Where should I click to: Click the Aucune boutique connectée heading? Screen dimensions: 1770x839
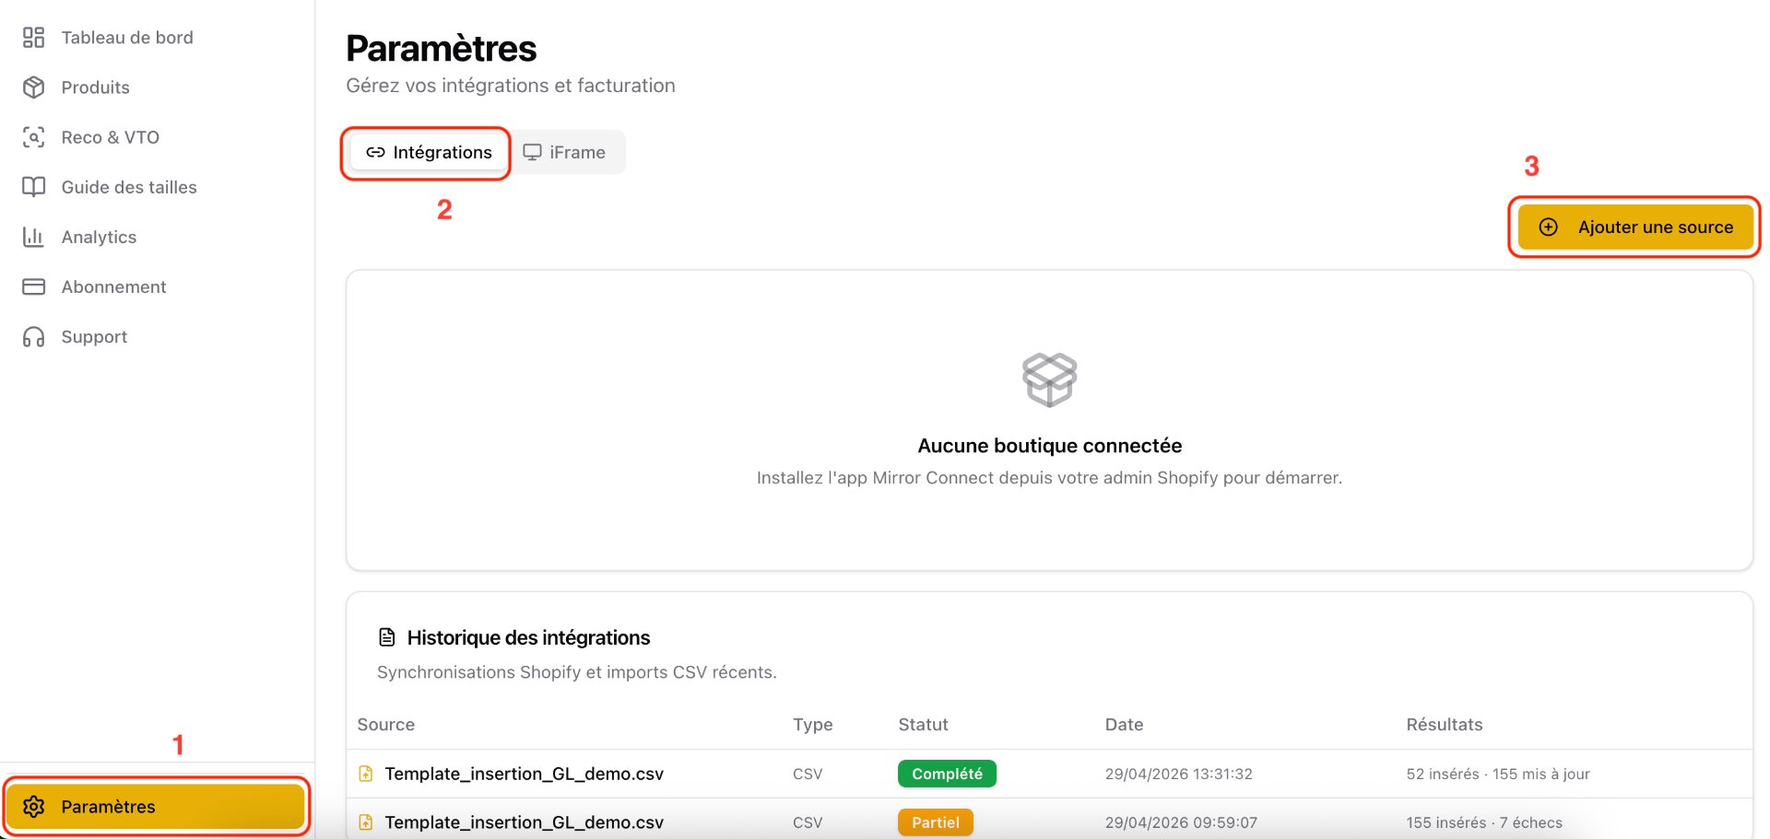[x=1049, y=446]
